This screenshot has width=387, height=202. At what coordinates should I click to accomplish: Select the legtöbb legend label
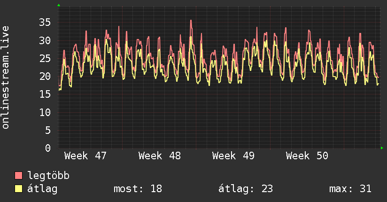(x=48, y=176)
